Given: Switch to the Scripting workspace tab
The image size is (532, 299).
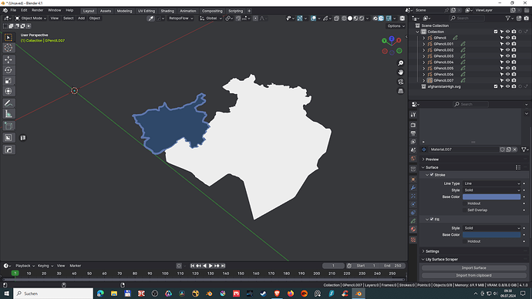Looking at the screenshot, I should coord(235,11).
